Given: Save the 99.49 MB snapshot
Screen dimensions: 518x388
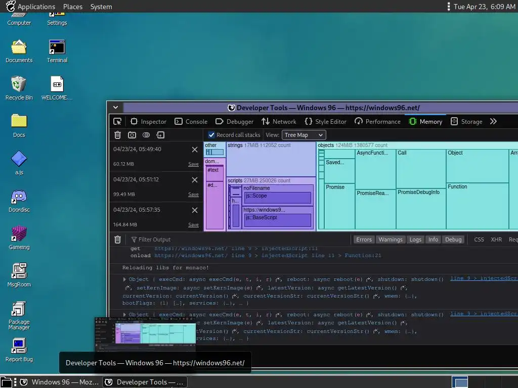Looking at the screenshot, I should tap(193, 195).
